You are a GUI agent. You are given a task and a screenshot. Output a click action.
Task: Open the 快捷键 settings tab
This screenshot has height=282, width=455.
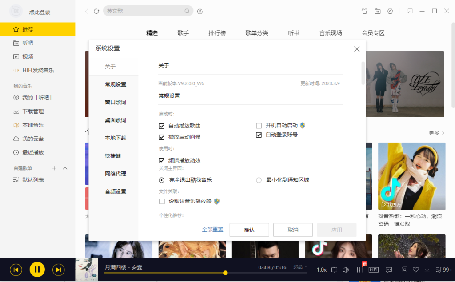[114, 156]
